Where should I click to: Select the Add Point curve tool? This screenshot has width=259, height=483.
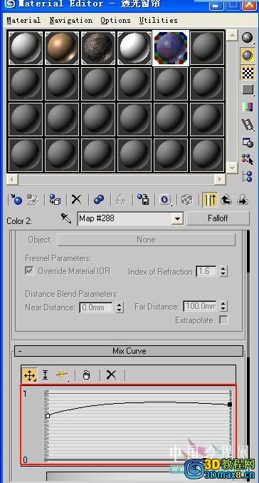coord(61,375)
